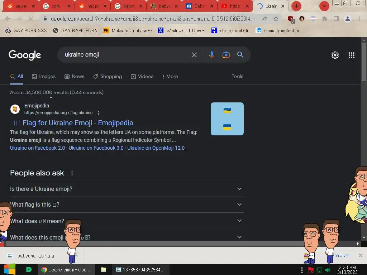
Task: Open "Flag for Ukraine Emoji - Emojipedia" result
Action: point(72,123)
